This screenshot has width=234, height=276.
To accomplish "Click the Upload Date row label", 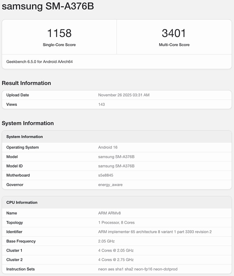I will coord(18,95).
